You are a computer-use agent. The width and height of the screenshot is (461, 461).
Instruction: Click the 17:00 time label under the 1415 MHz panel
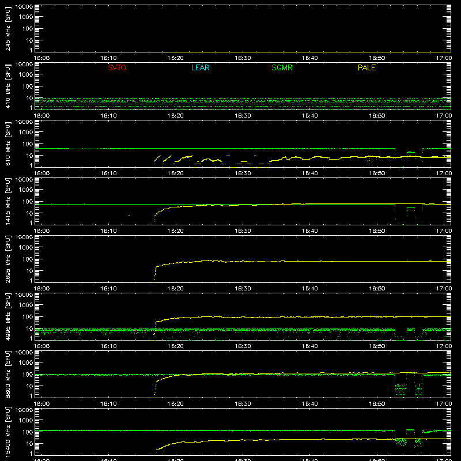(444, 231)
